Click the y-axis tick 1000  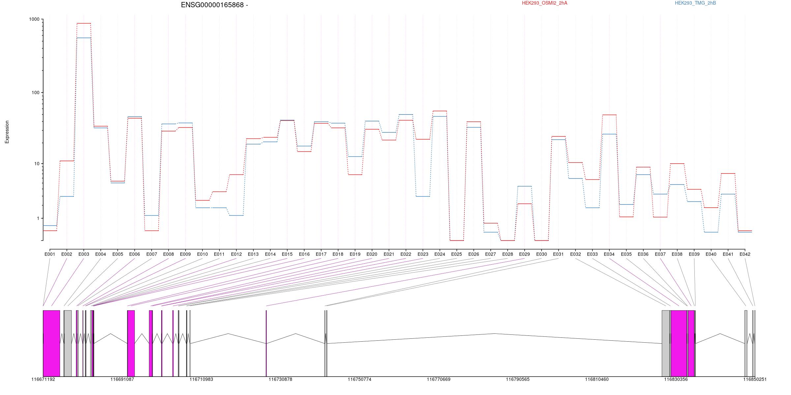34,19
